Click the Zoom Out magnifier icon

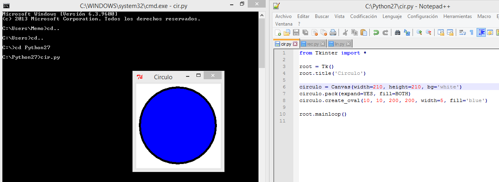pos(428,32)
